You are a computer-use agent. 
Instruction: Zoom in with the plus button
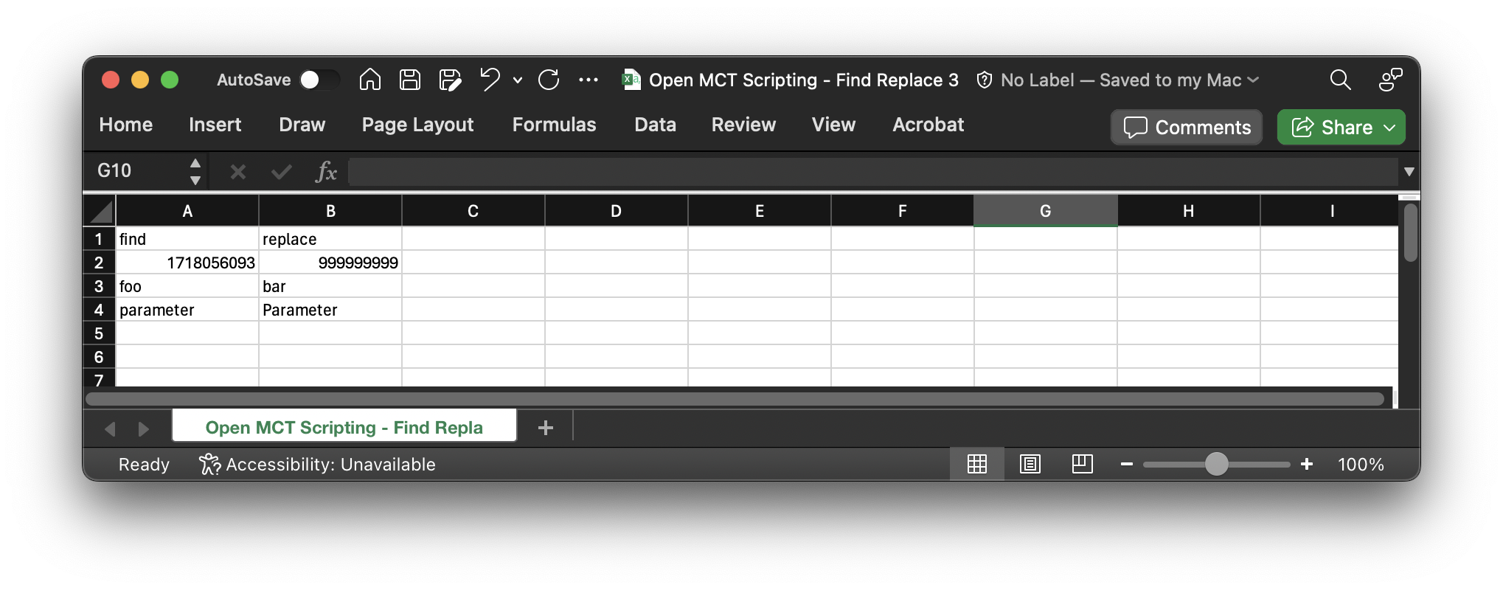click(1307, 464)
